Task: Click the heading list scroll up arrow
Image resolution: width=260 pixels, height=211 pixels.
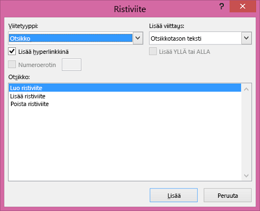Action: (246, 90)
